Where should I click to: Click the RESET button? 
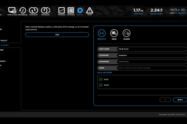click(180, 100)
